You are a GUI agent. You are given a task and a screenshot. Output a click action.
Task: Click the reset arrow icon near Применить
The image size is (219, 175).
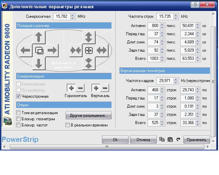point(178,139)
